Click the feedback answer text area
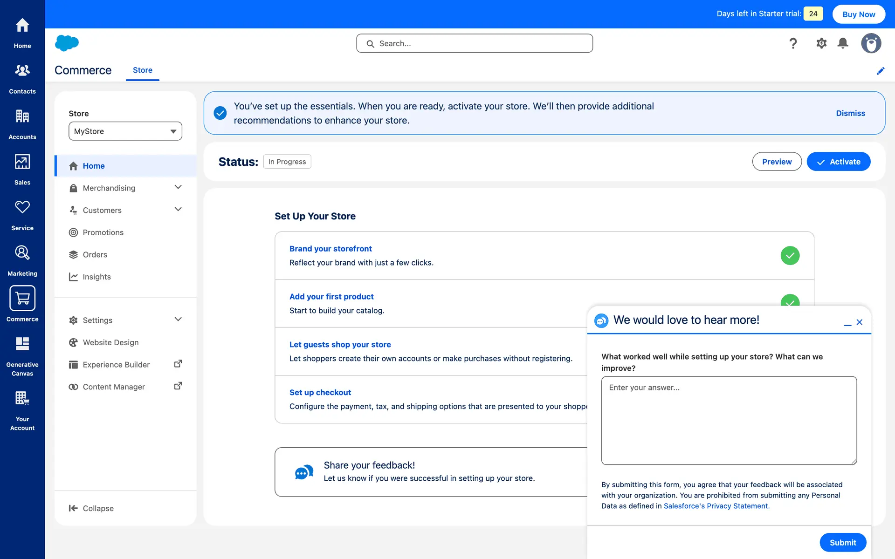895x559 pixels. click(x=729, y=420)
